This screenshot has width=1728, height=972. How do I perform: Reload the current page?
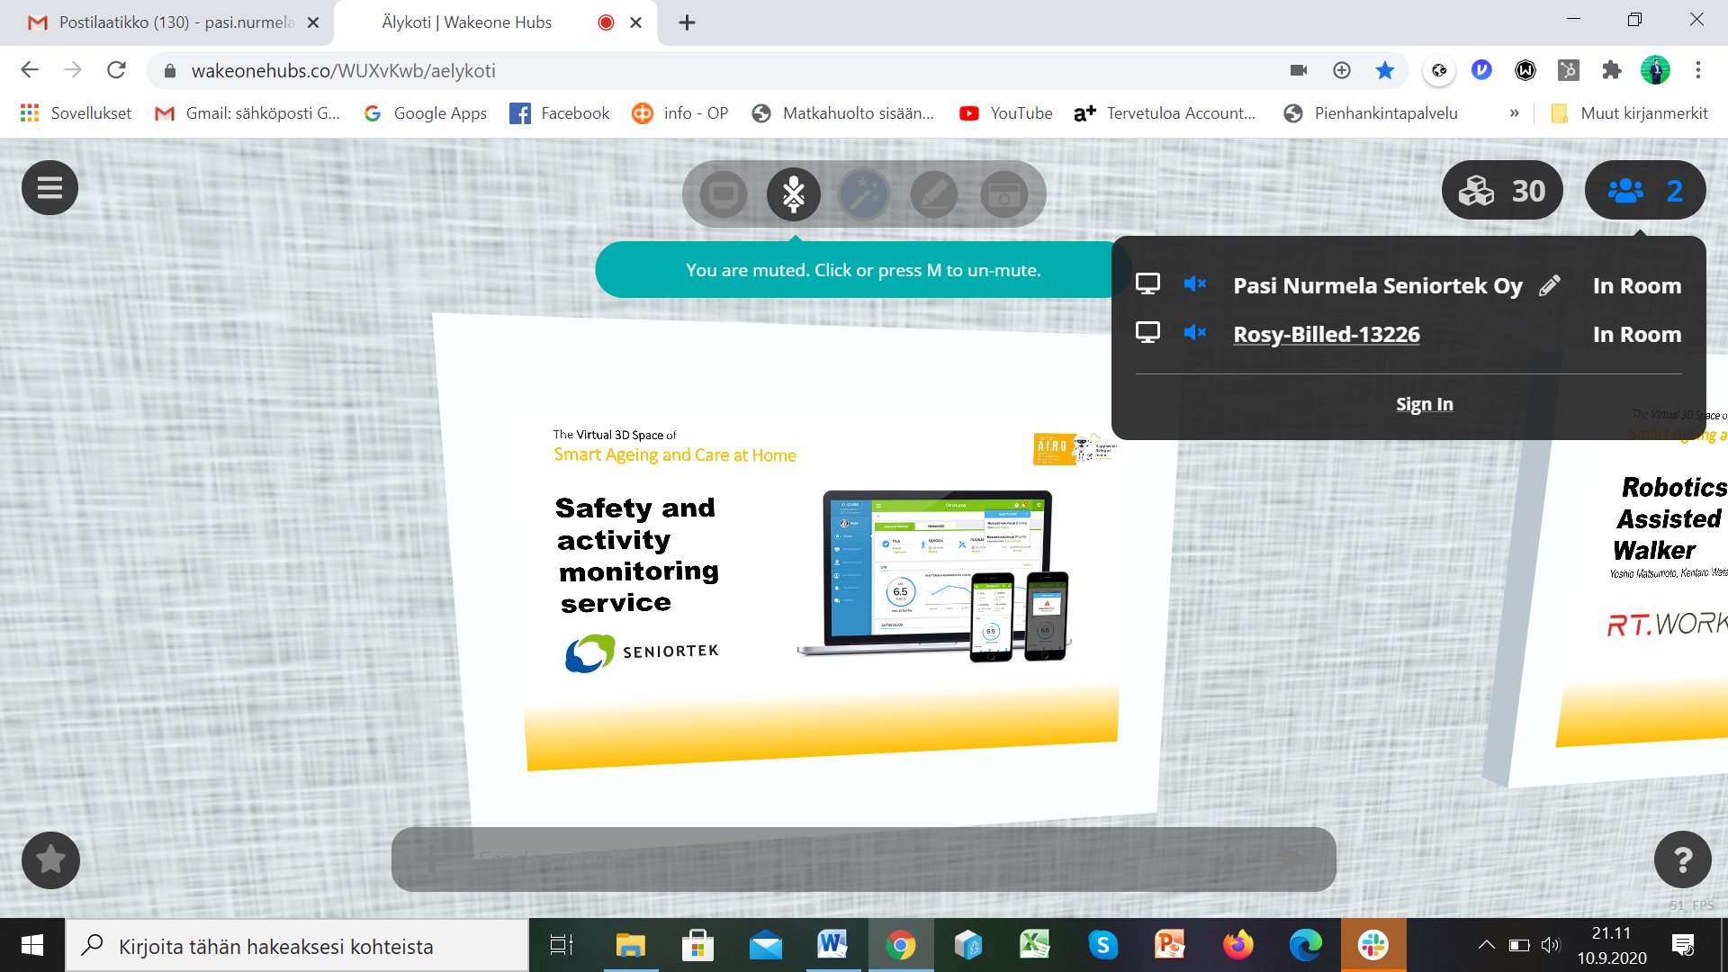pyautogui.click(x=116, y=70)
